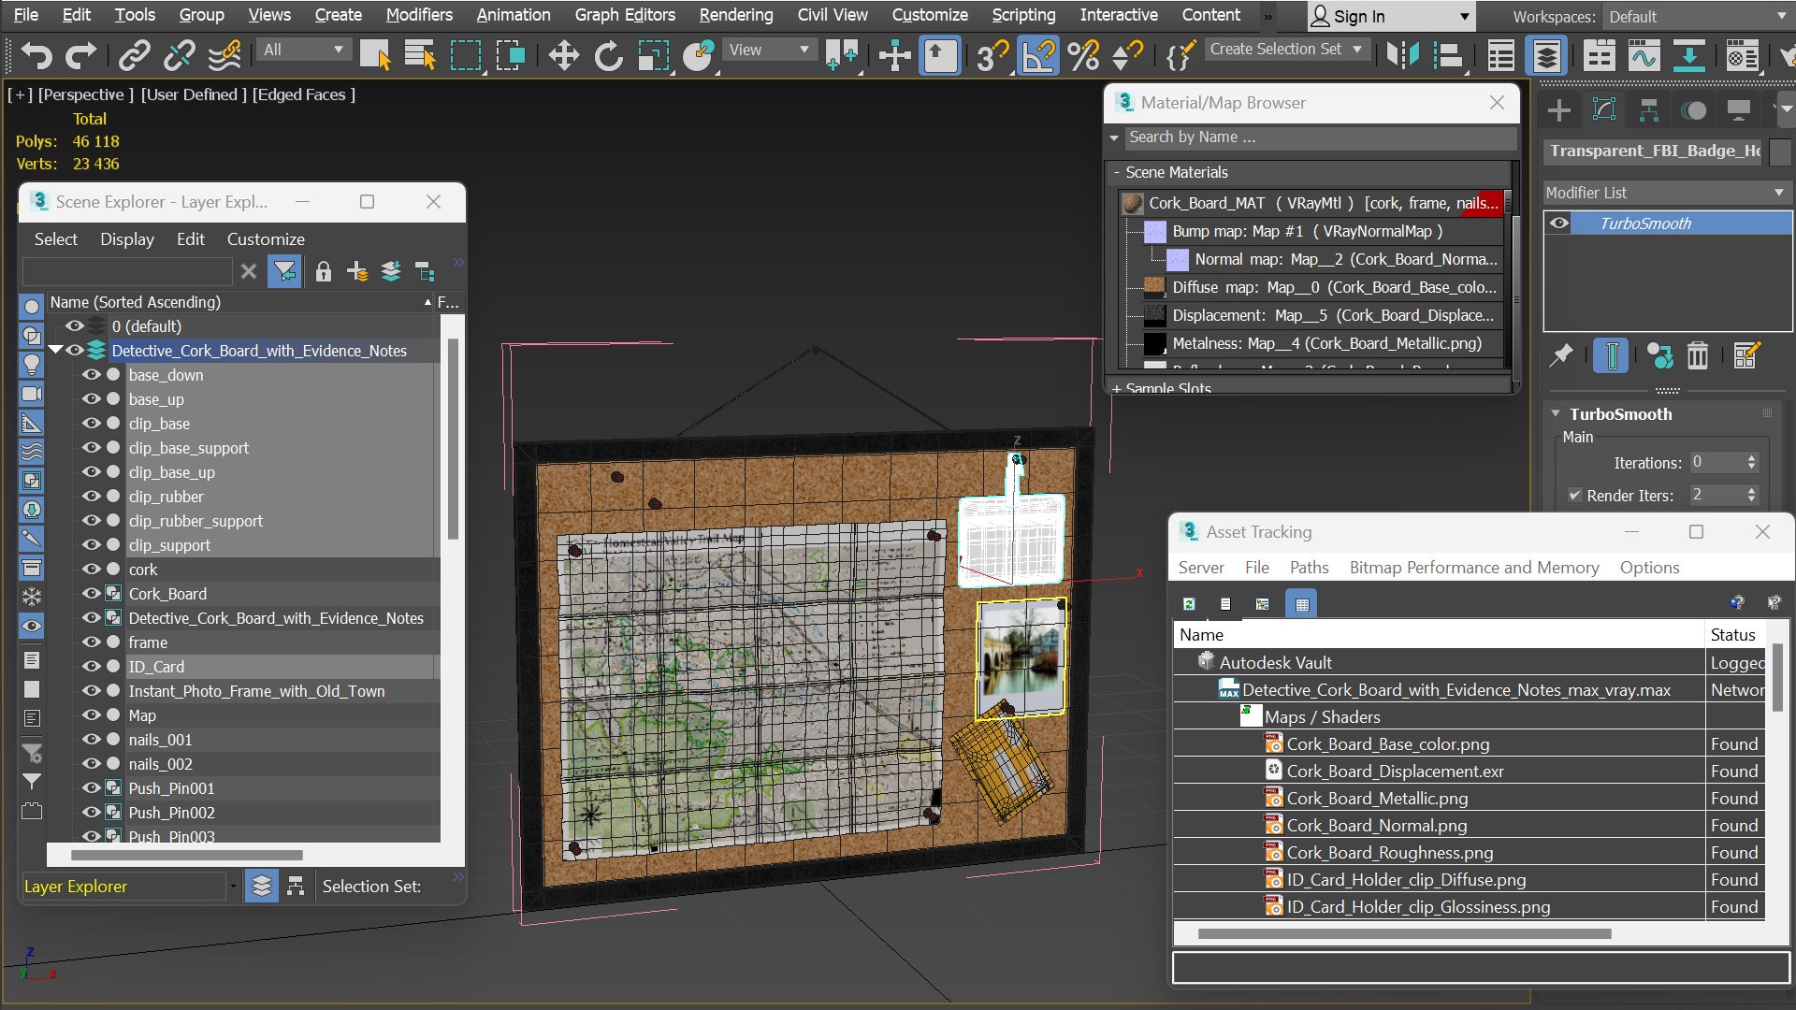Toggle the Render Iters checkbox

1574,495
